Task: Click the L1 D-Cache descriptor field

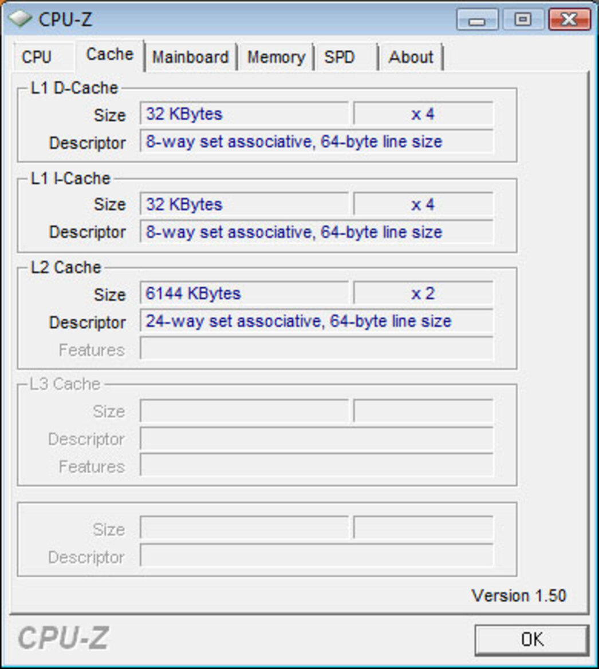Action: 316,141
